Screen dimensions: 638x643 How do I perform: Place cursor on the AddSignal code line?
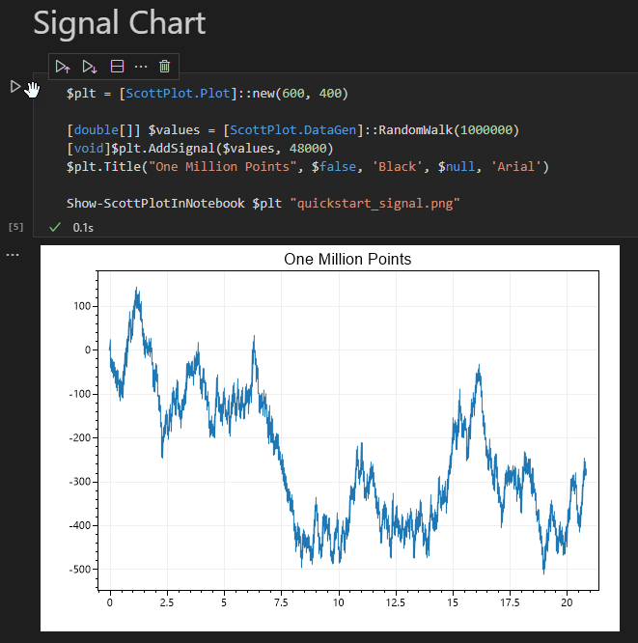point(200,149)
